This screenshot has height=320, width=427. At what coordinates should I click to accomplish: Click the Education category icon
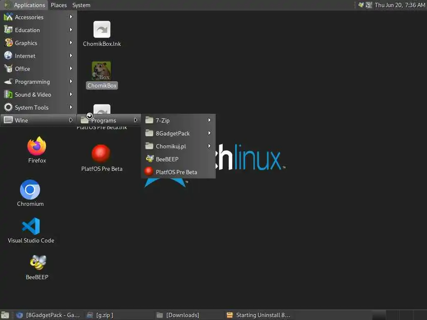[8, 30]
